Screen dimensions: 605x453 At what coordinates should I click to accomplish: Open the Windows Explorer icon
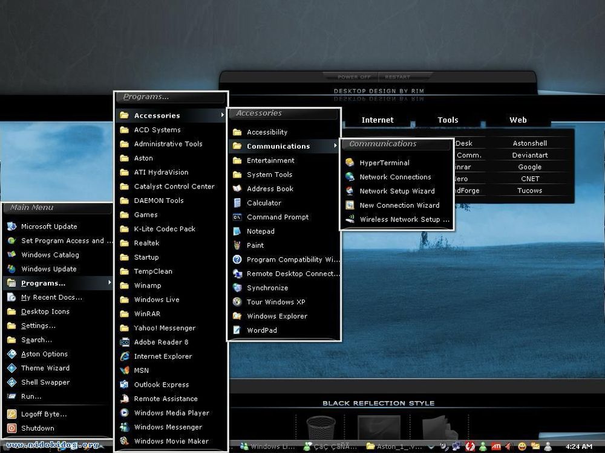click(x=237, y=316)
